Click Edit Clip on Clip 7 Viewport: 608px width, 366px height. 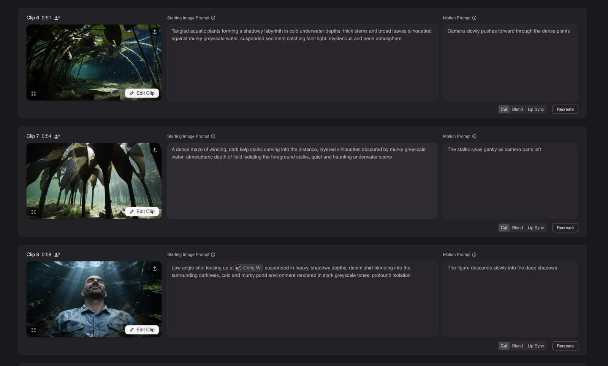pyautogui.click(x=142, y=211)
